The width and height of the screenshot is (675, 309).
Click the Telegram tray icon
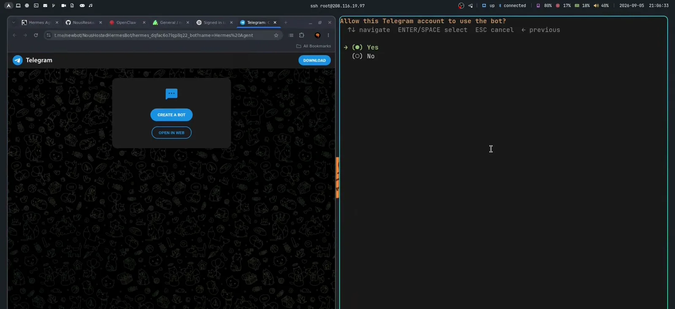[470, 5]
